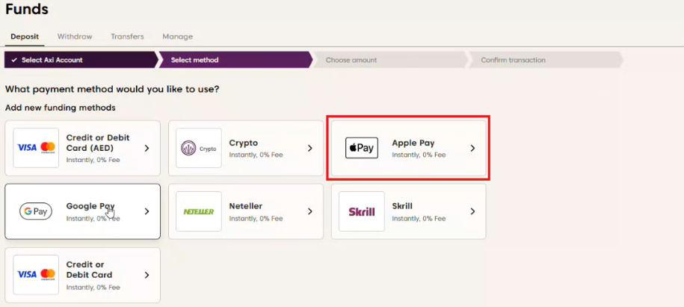Click the Crypto logo icon
Image resolution: width=684 pixels, height=307 pixels.
[199, 148]
